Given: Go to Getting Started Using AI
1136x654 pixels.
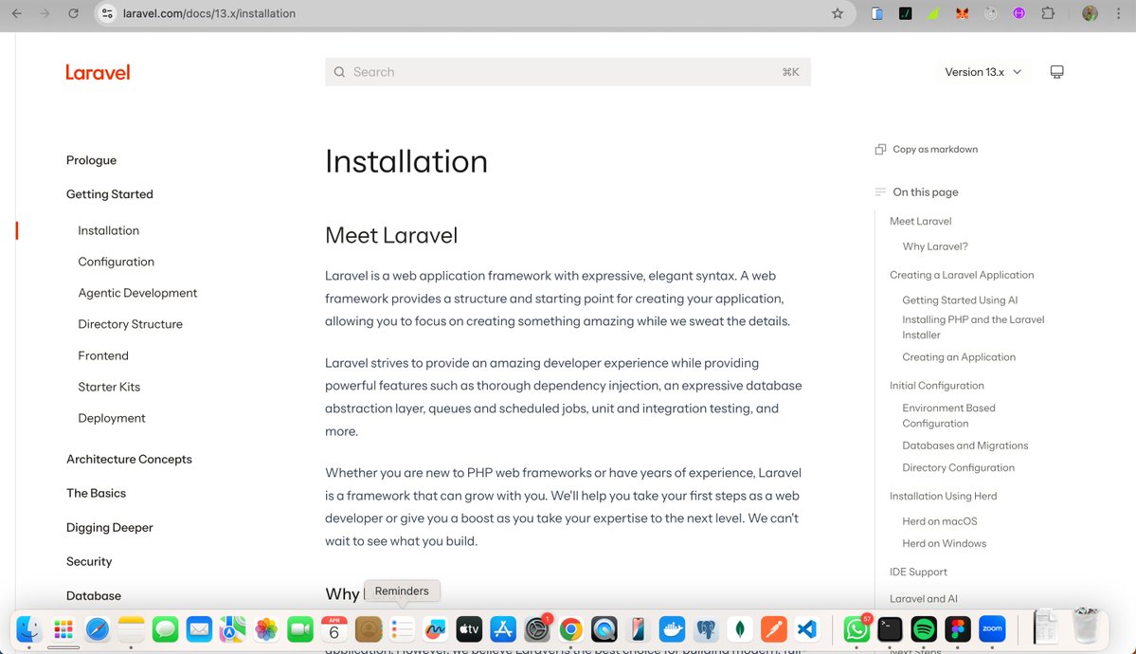Looking at the screenshot, I should (960, 300).
